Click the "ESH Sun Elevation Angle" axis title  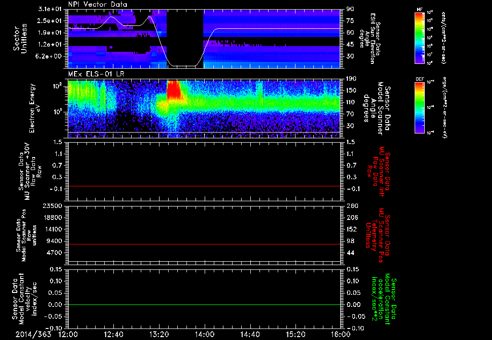(369, 38)
